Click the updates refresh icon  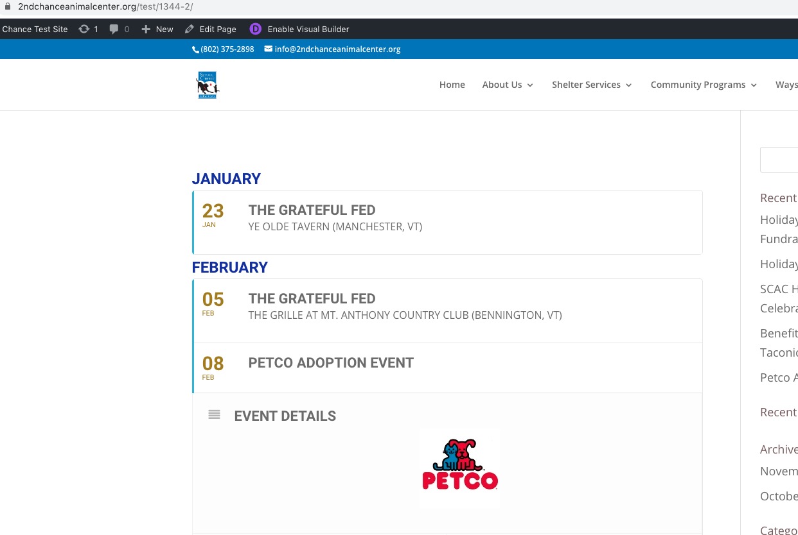pyautogui.click(x=84, y=29)
